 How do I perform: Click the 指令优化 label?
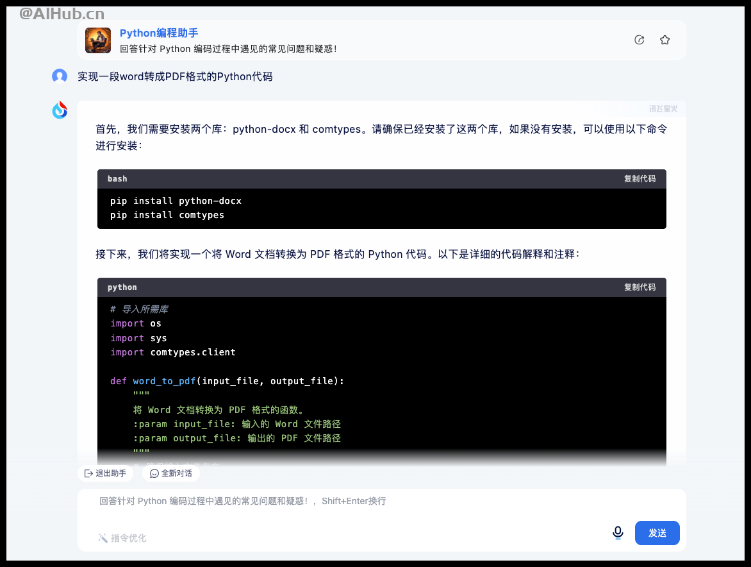[128, 538]
